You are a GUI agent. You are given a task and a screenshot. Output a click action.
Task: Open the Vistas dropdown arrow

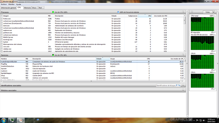coord(214,12)
